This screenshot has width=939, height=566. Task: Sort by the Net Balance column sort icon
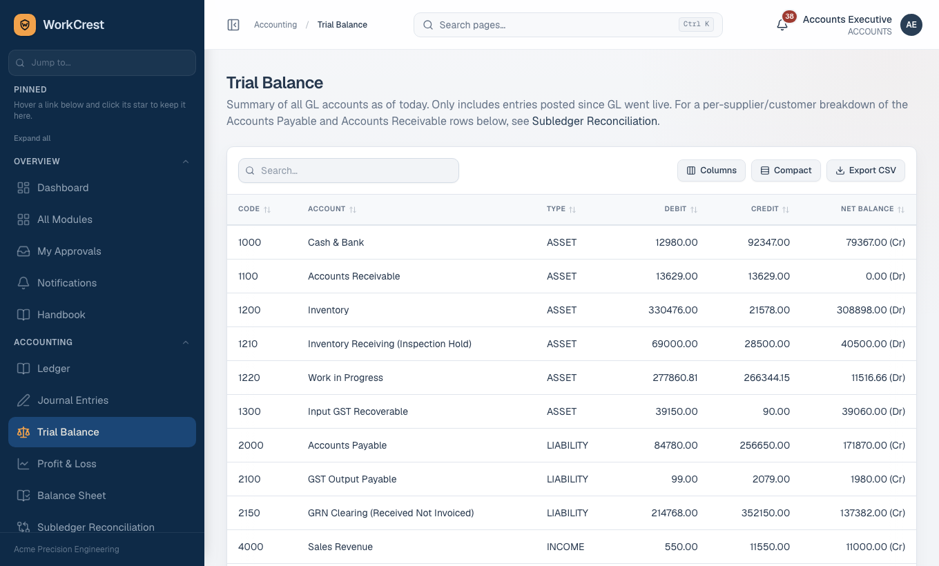901,209
